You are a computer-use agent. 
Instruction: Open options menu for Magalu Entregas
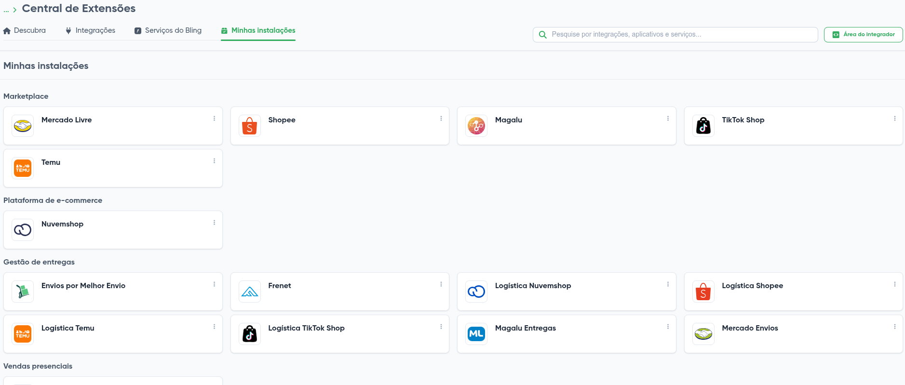click(x=668, y=327)
